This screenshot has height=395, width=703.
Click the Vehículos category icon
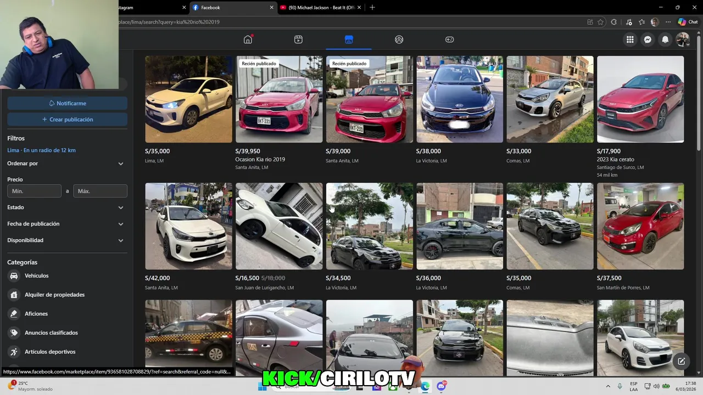pyautogui.click(x=14, y=276)
